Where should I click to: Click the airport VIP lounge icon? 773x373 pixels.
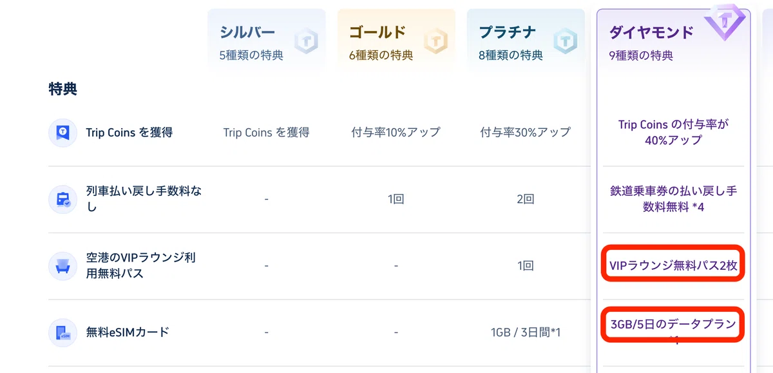pyautogui.click(x=63, y=265)
